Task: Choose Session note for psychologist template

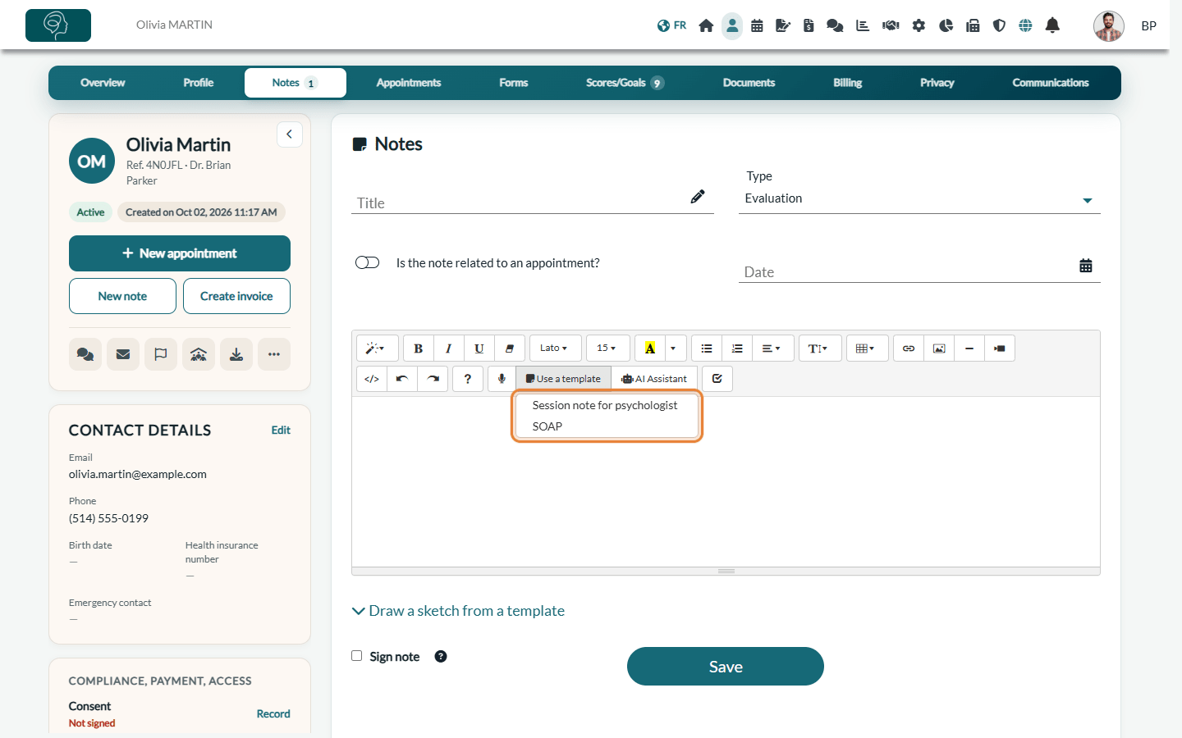Action: click(607, 405)
